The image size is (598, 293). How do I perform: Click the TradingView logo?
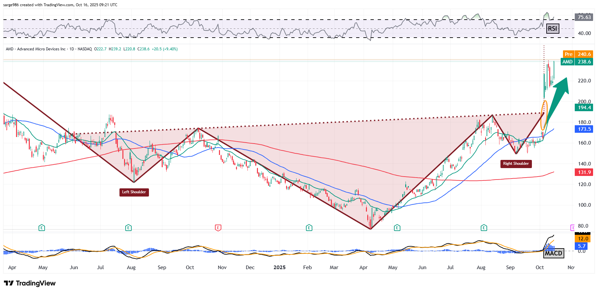pos(30,283)
